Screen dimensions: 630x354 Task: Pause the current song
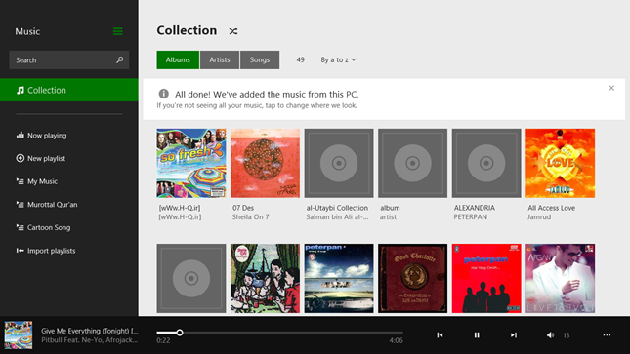pos(477,335)
